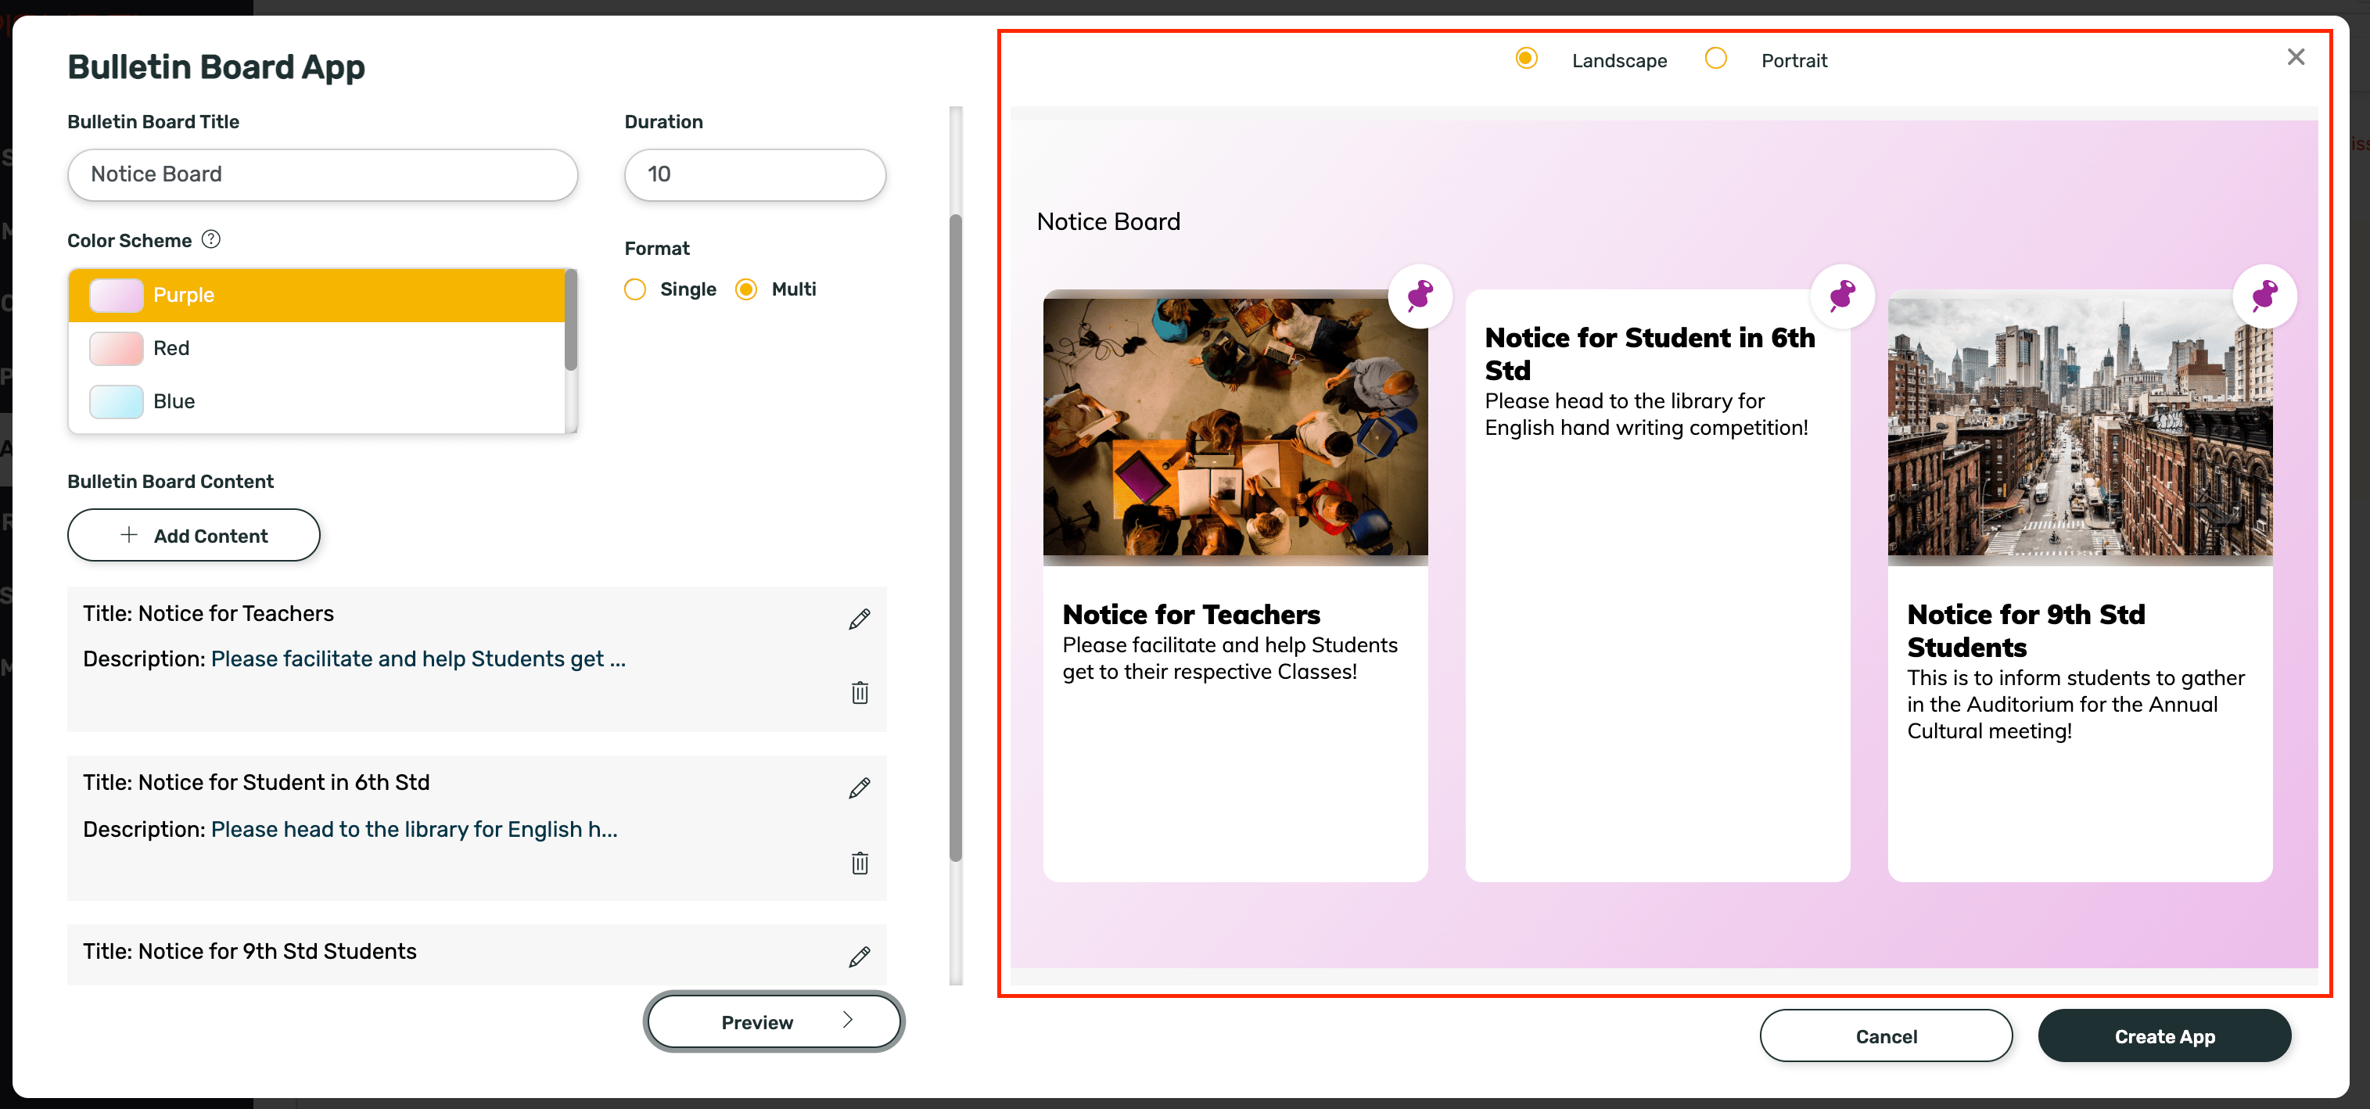The width and height of the screenshot is (2370, 1109).
Task: Delete the Notice for Student in 6th Std
Action: point(858,863)
